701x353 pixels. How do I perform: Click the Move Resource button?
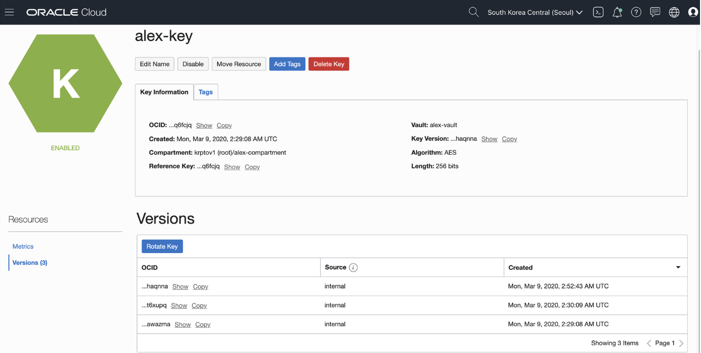point(239,64)
